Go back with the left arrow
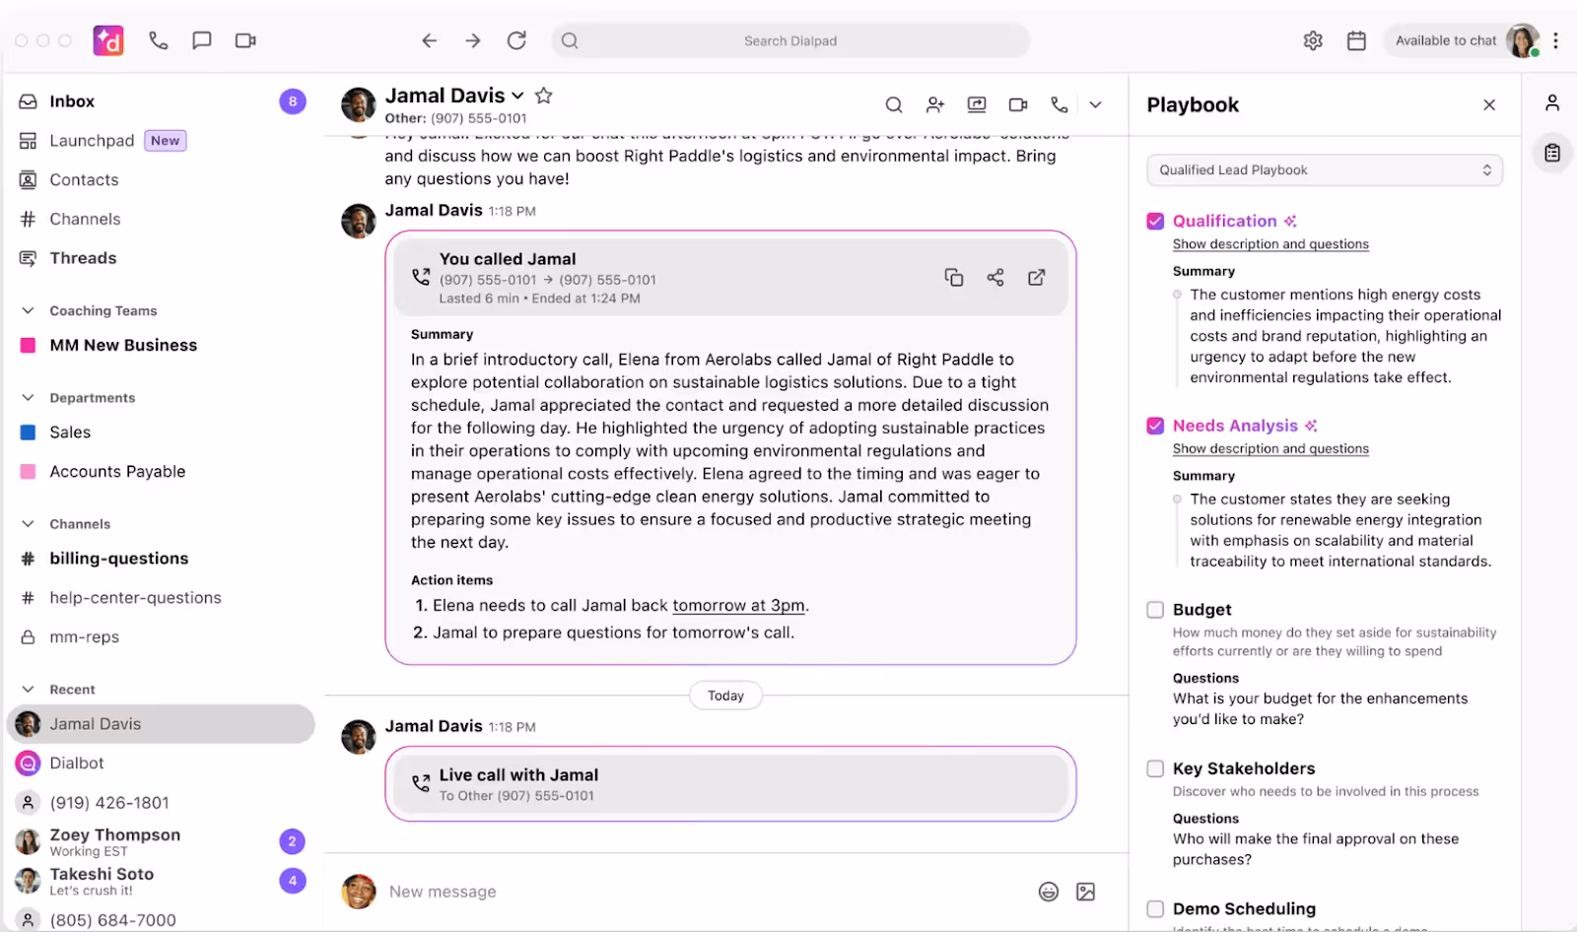The height and width of the screenshot is (932, 1577). click(430, 40)
